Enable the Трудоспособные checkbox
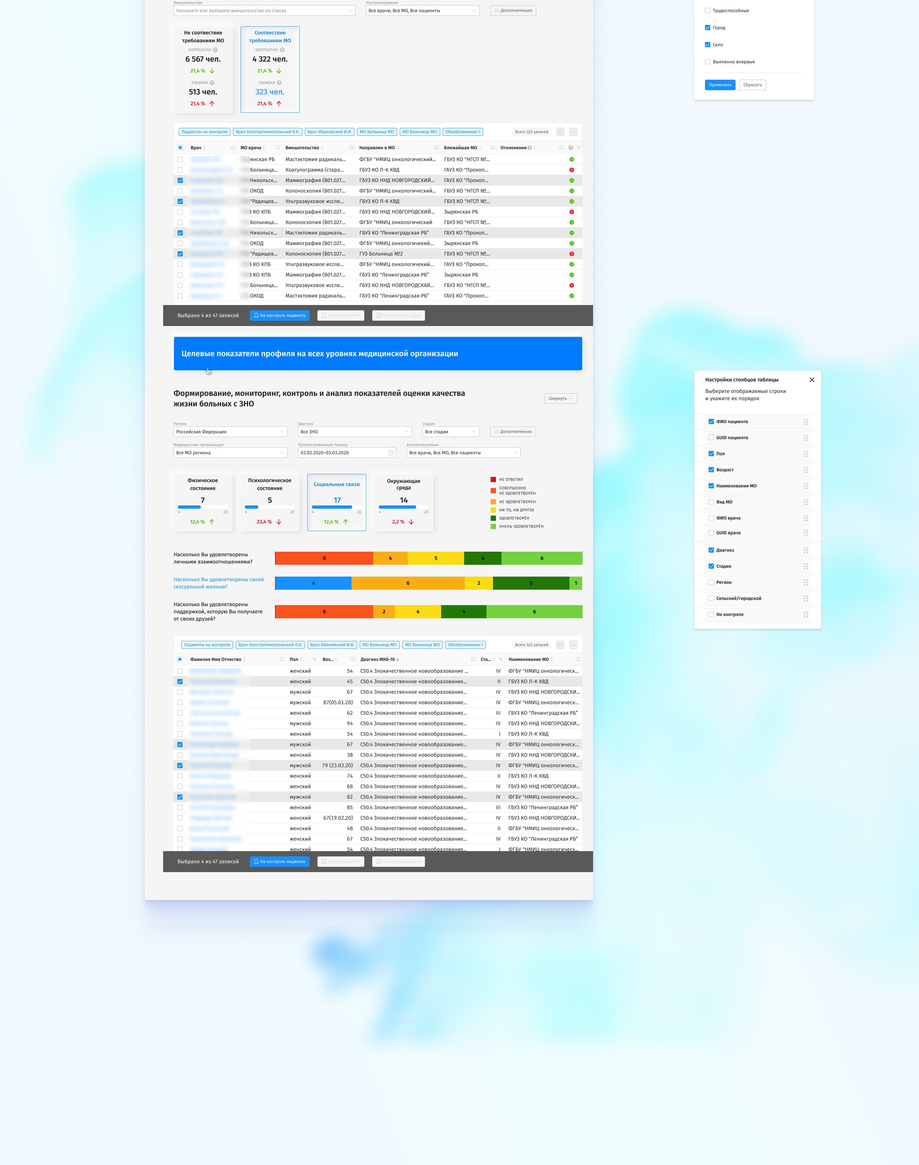 (708, 11)
